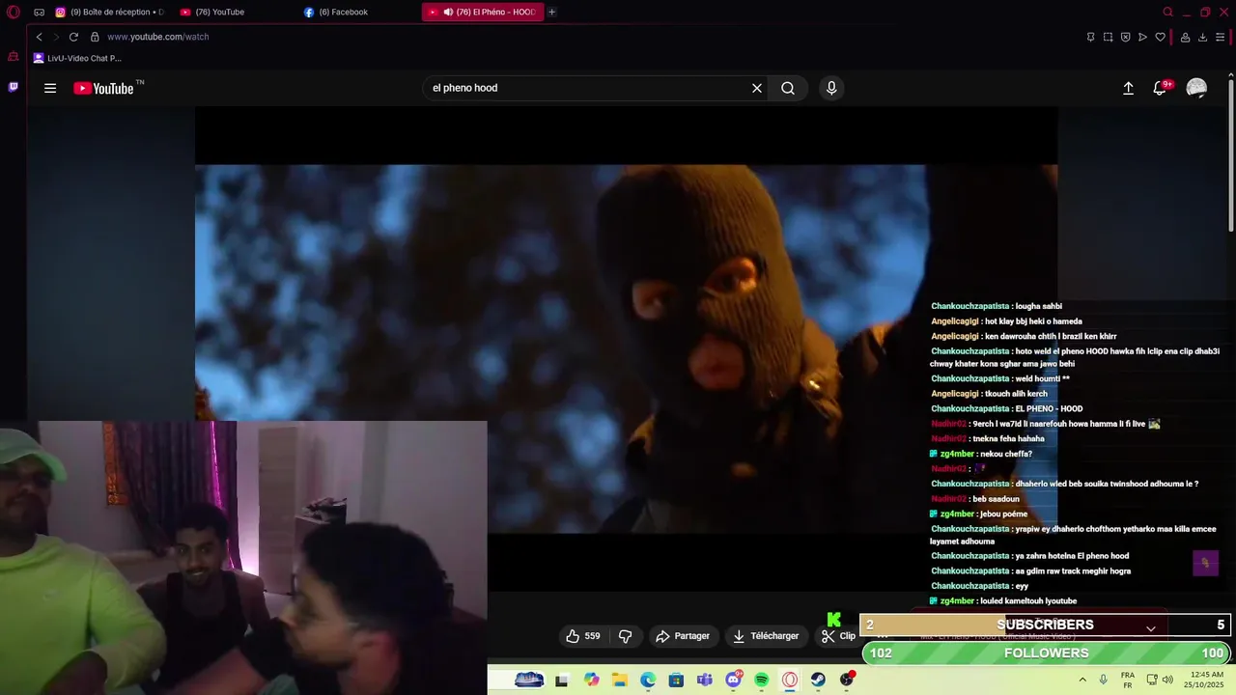Open Spotify from the taskbar
1236x695 pixels.
[762, 680]
